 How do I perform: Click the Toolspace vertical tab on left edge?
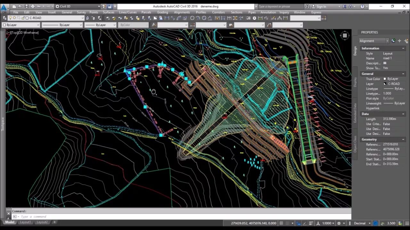pyautogui.click(x=3, y=124)
